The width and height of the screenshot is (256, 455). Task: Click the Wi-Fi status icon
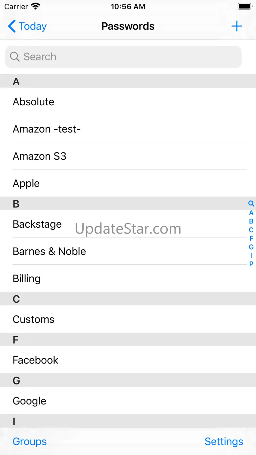35,7
